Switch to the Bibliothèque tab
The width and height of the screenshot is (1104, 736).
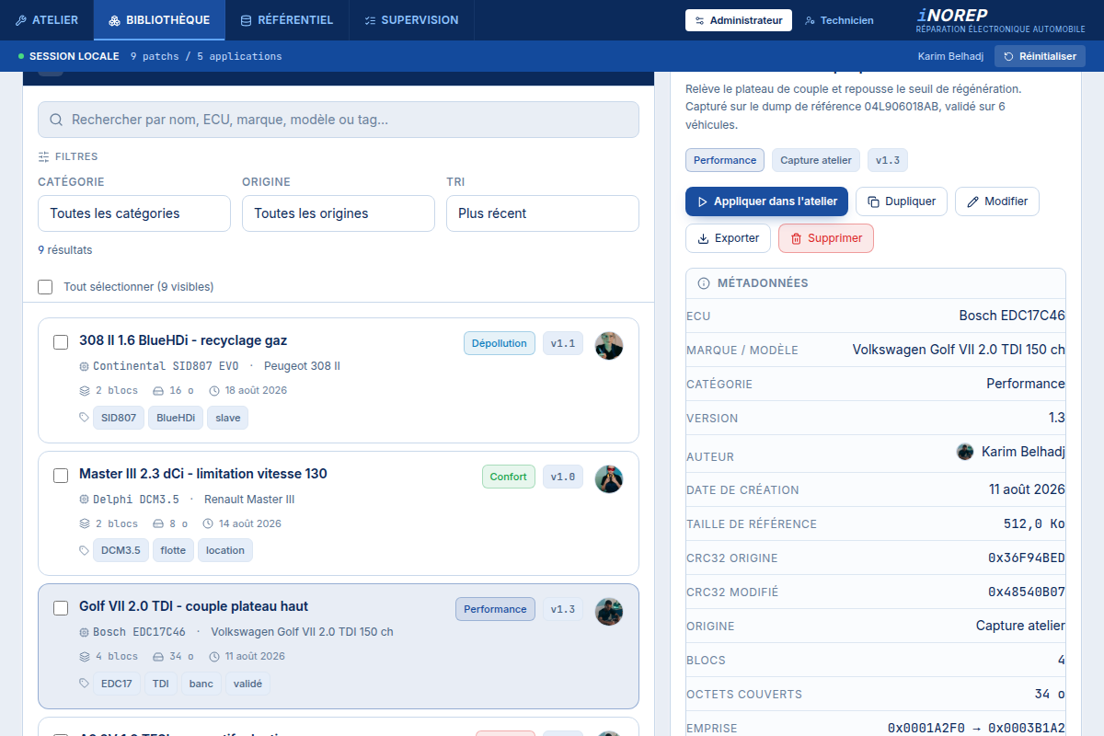[159, 20]
